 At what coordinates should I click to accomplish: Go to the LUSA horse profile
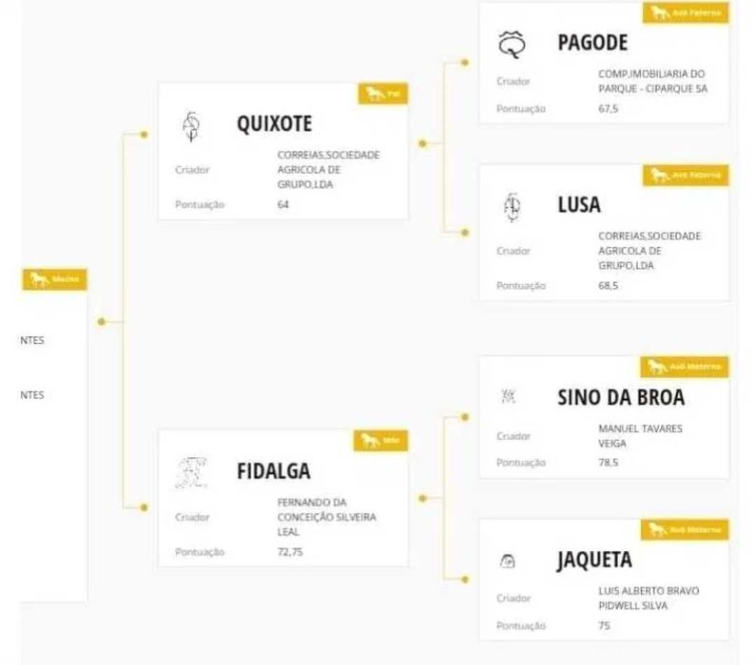(579, 205)
